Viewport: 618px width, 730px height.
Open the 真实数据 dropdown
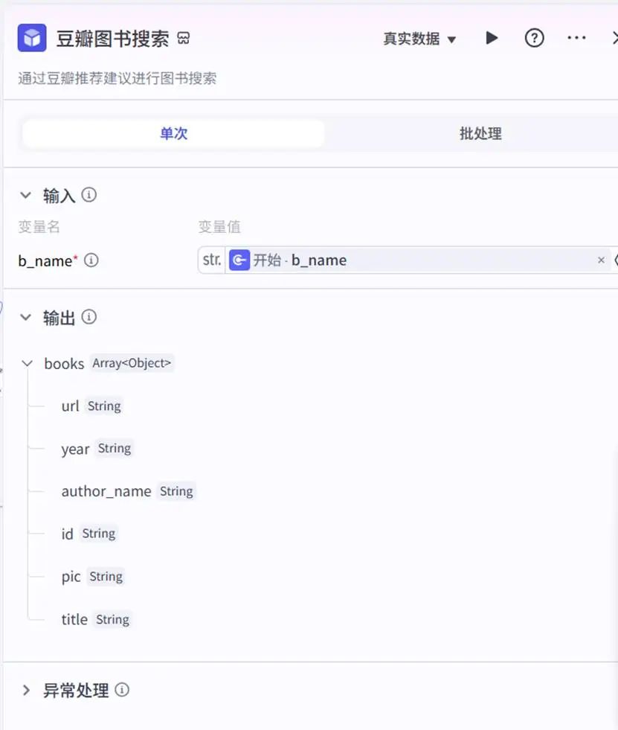(x=419, y=39)
